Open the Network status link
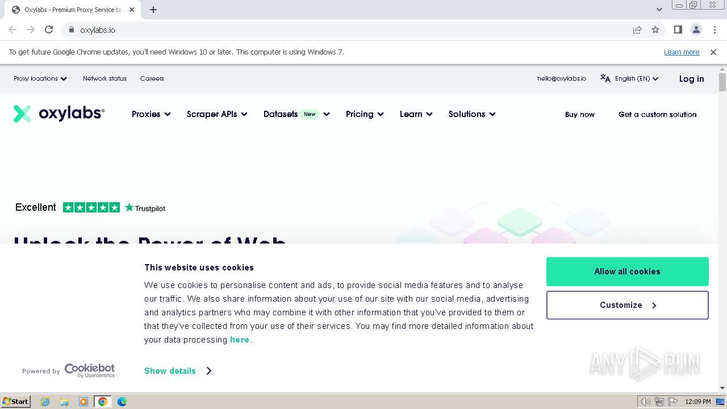The height and width of the screenshot is (409, 727). [x=105, y=78]
